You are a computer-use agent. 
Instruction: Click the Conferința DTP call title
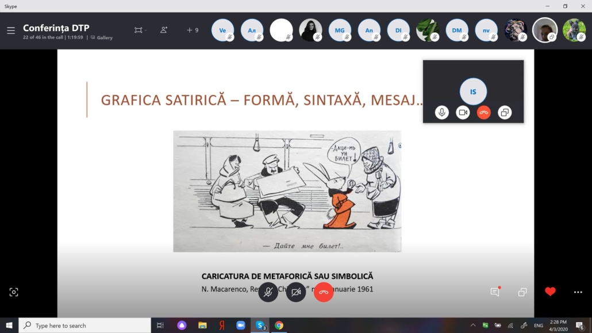tap(56, 28)
